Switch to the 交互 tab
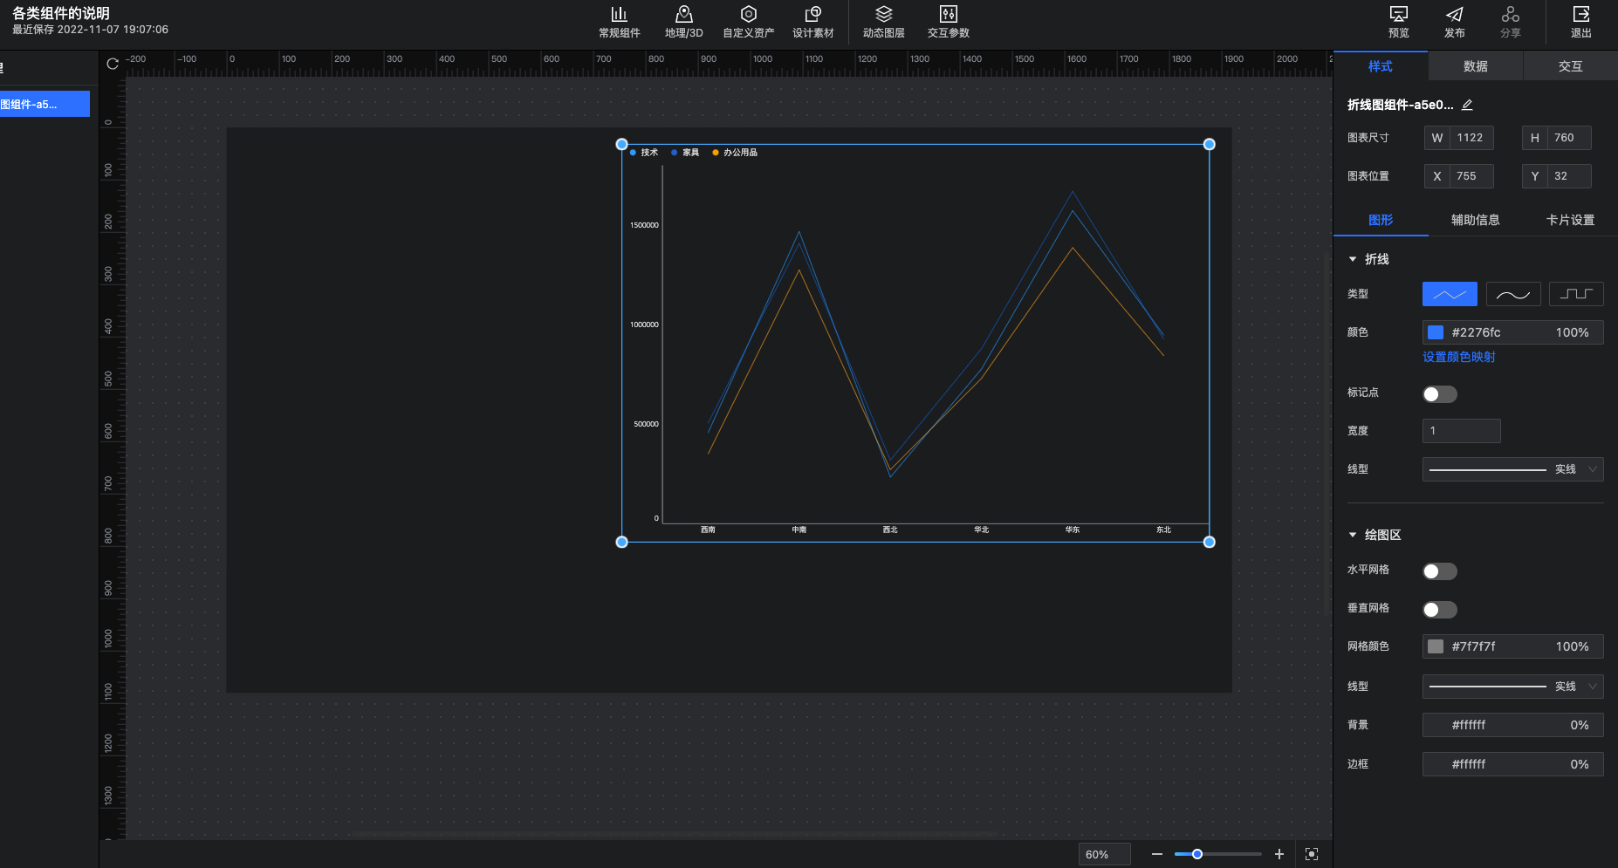 click(1570, 66)
